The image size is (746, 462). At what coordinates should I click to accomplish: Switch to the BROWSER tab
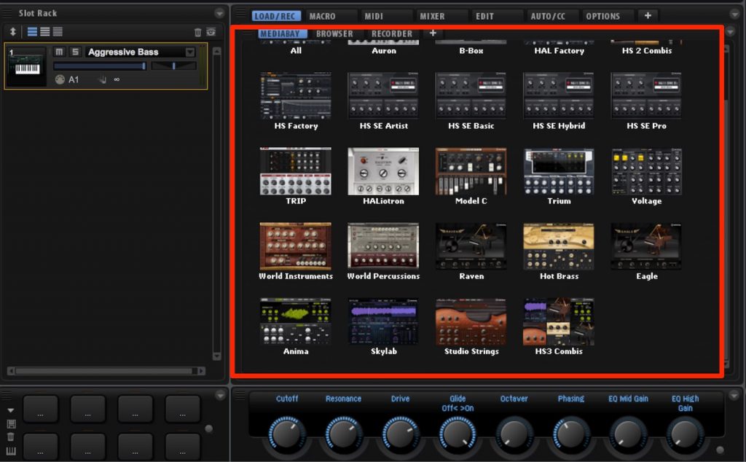(334, 34)
